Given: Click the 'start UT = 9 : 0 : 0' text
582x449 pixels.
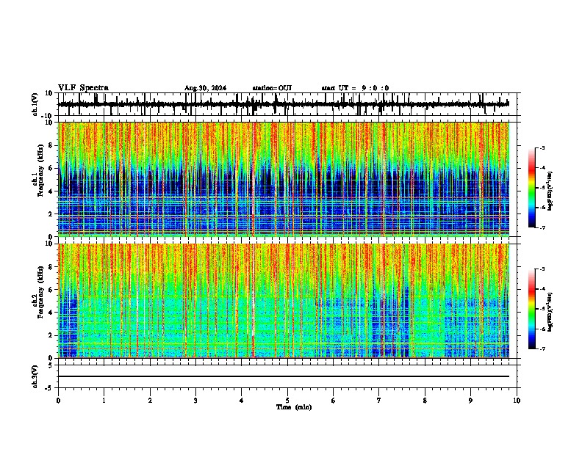Looking at the screenshot, I should [355, 88].
